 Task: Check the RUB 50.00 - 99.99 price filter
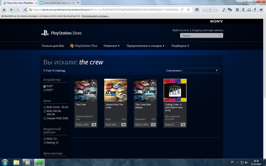coord(45,107)
